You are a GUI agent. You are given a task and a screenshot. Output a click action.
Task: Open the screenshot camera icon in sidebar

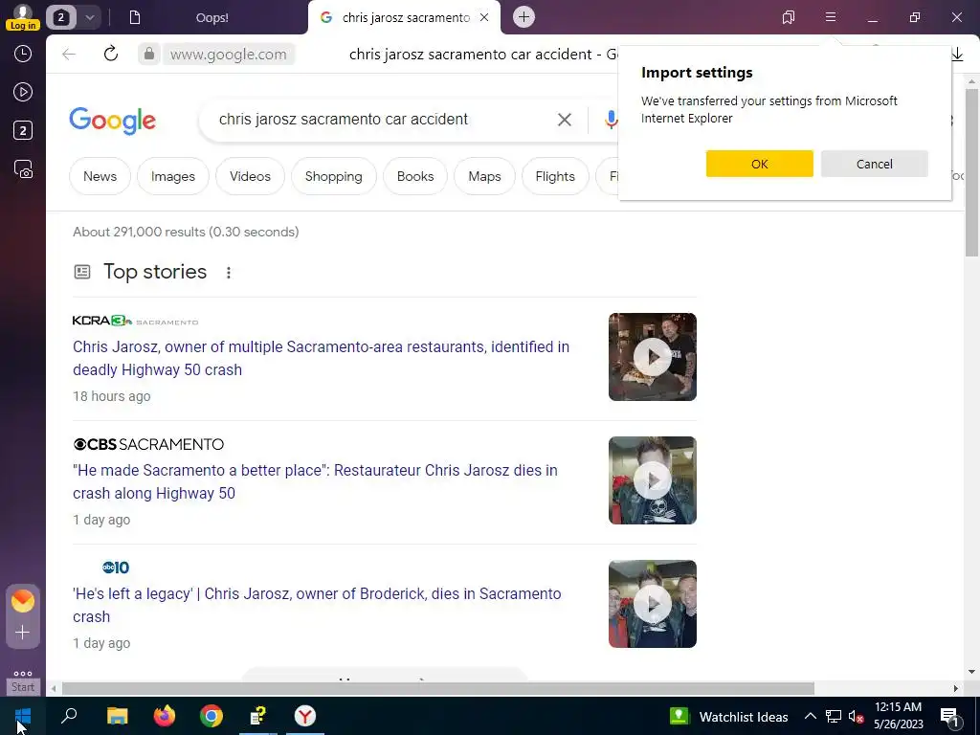(23, 169)
